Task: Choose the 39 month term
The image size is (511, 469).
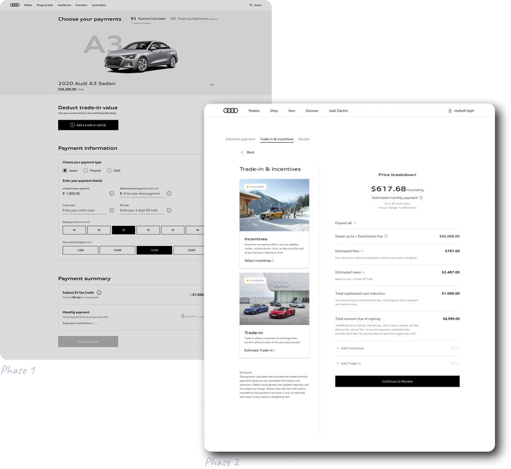Action: 148,230
